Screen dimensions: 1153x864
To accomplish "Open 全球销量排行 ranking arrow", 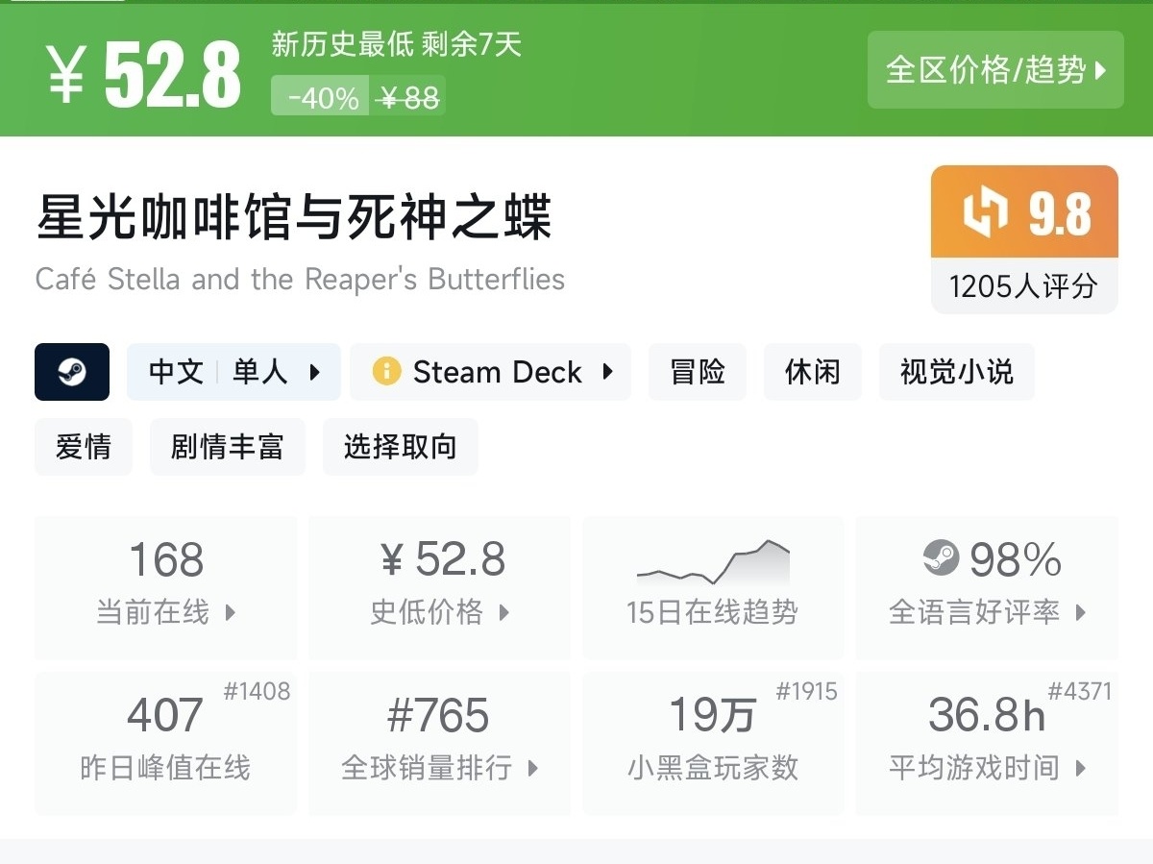I will coord(532,768).
